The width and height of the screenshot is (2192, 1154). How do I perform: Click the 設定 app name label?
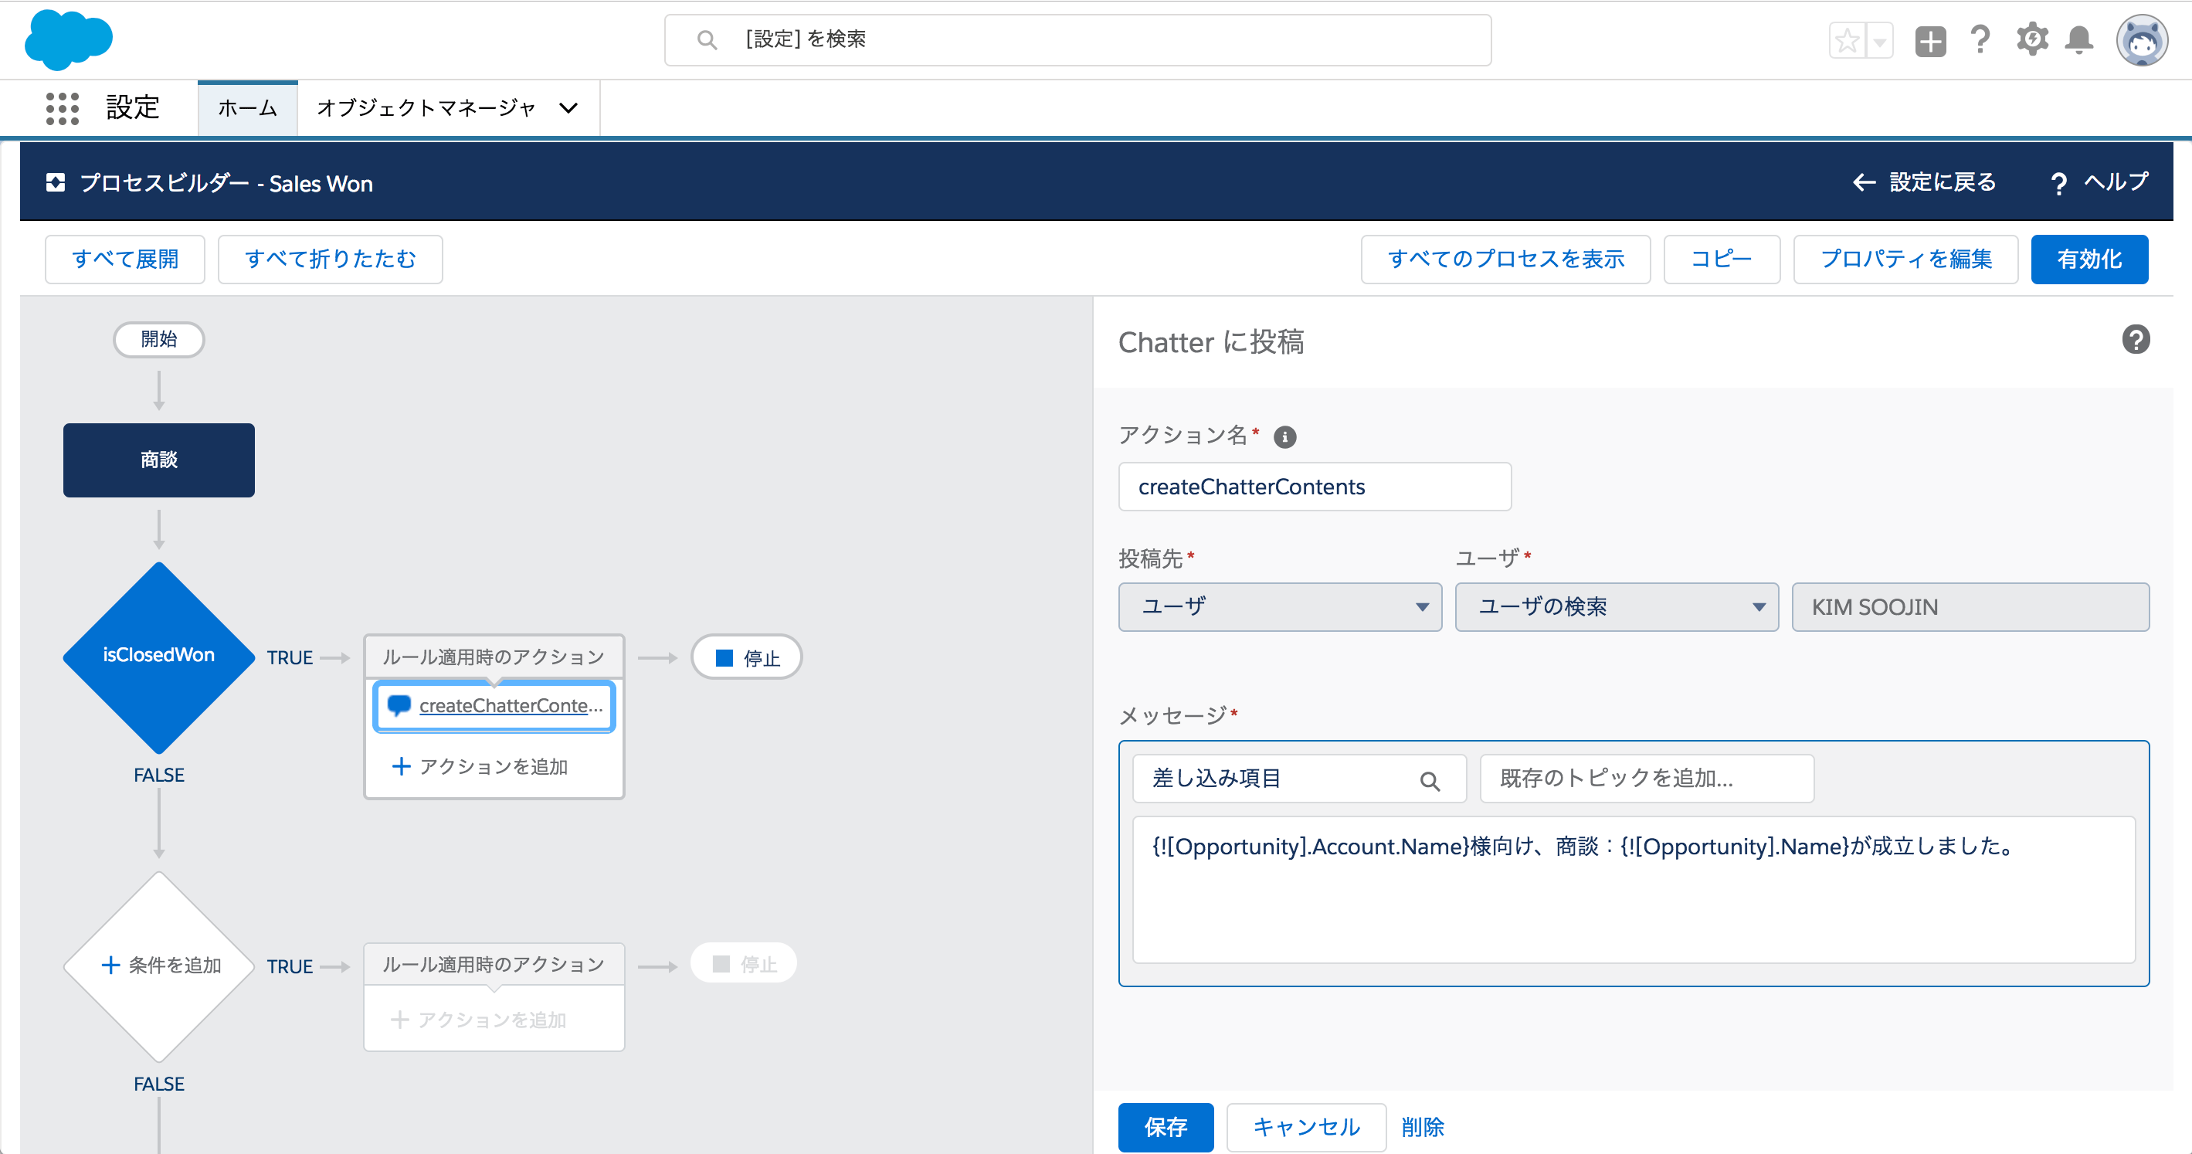pyautogui.click(x=133, y=107)
